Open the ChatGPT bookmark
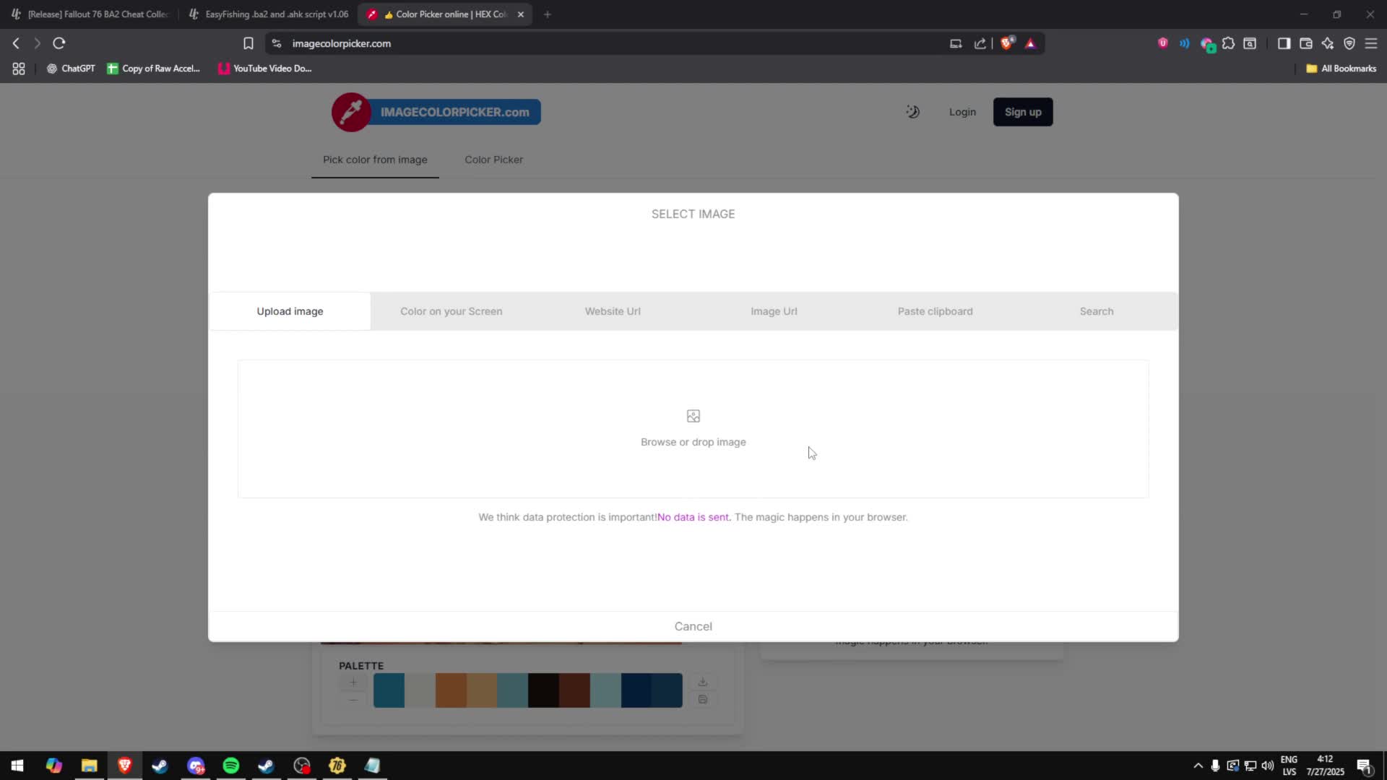The image size is (1387, 780). click(x=71, y=69)
